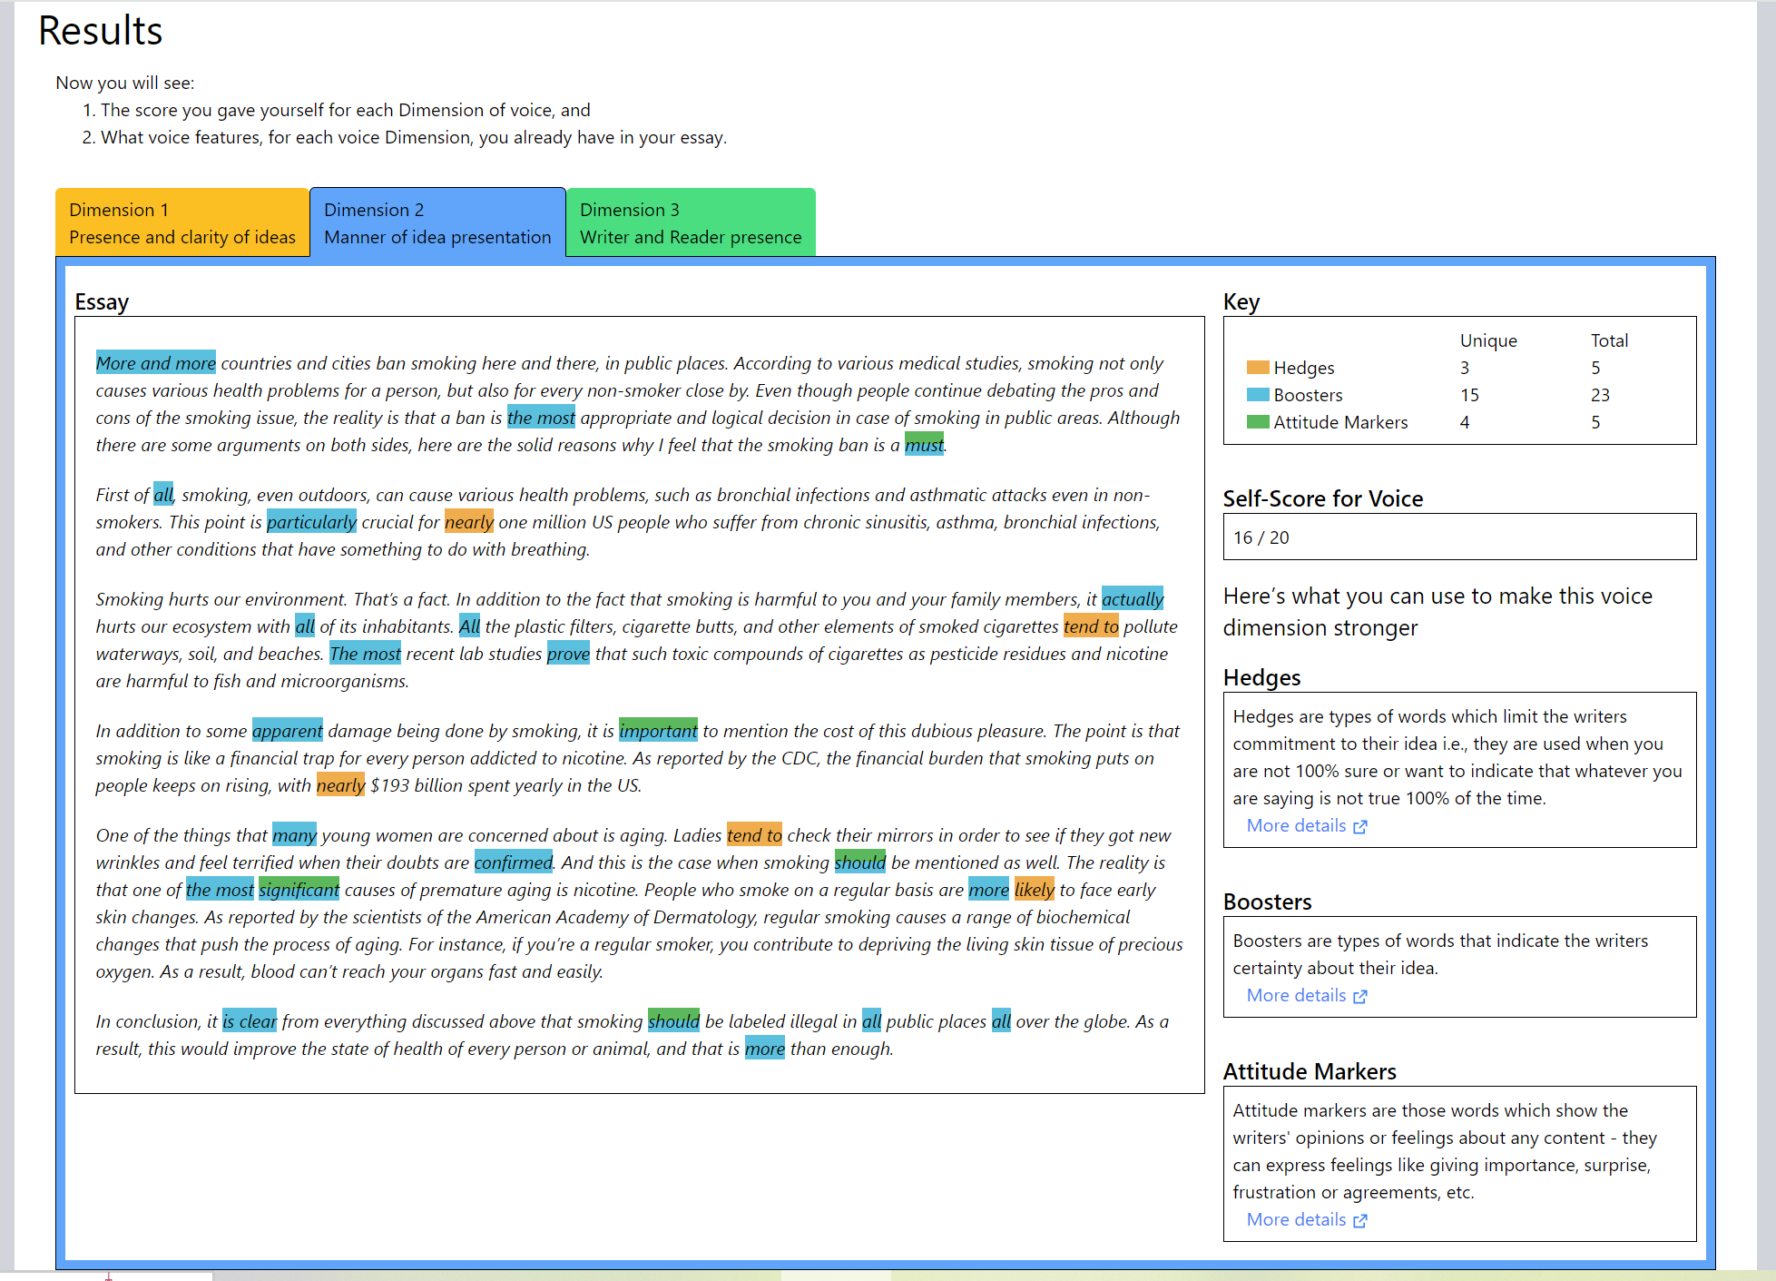Click the orange Hedges swatch in Key
This screenshot has height=1281, width=1776.
1258,368
